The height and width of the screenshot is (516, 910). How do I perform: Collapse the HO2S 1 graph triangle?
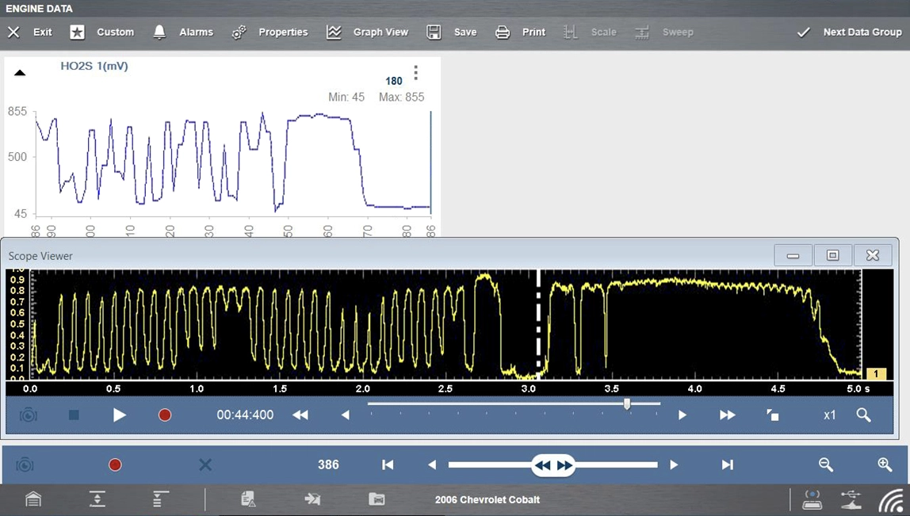click(21, 73)
